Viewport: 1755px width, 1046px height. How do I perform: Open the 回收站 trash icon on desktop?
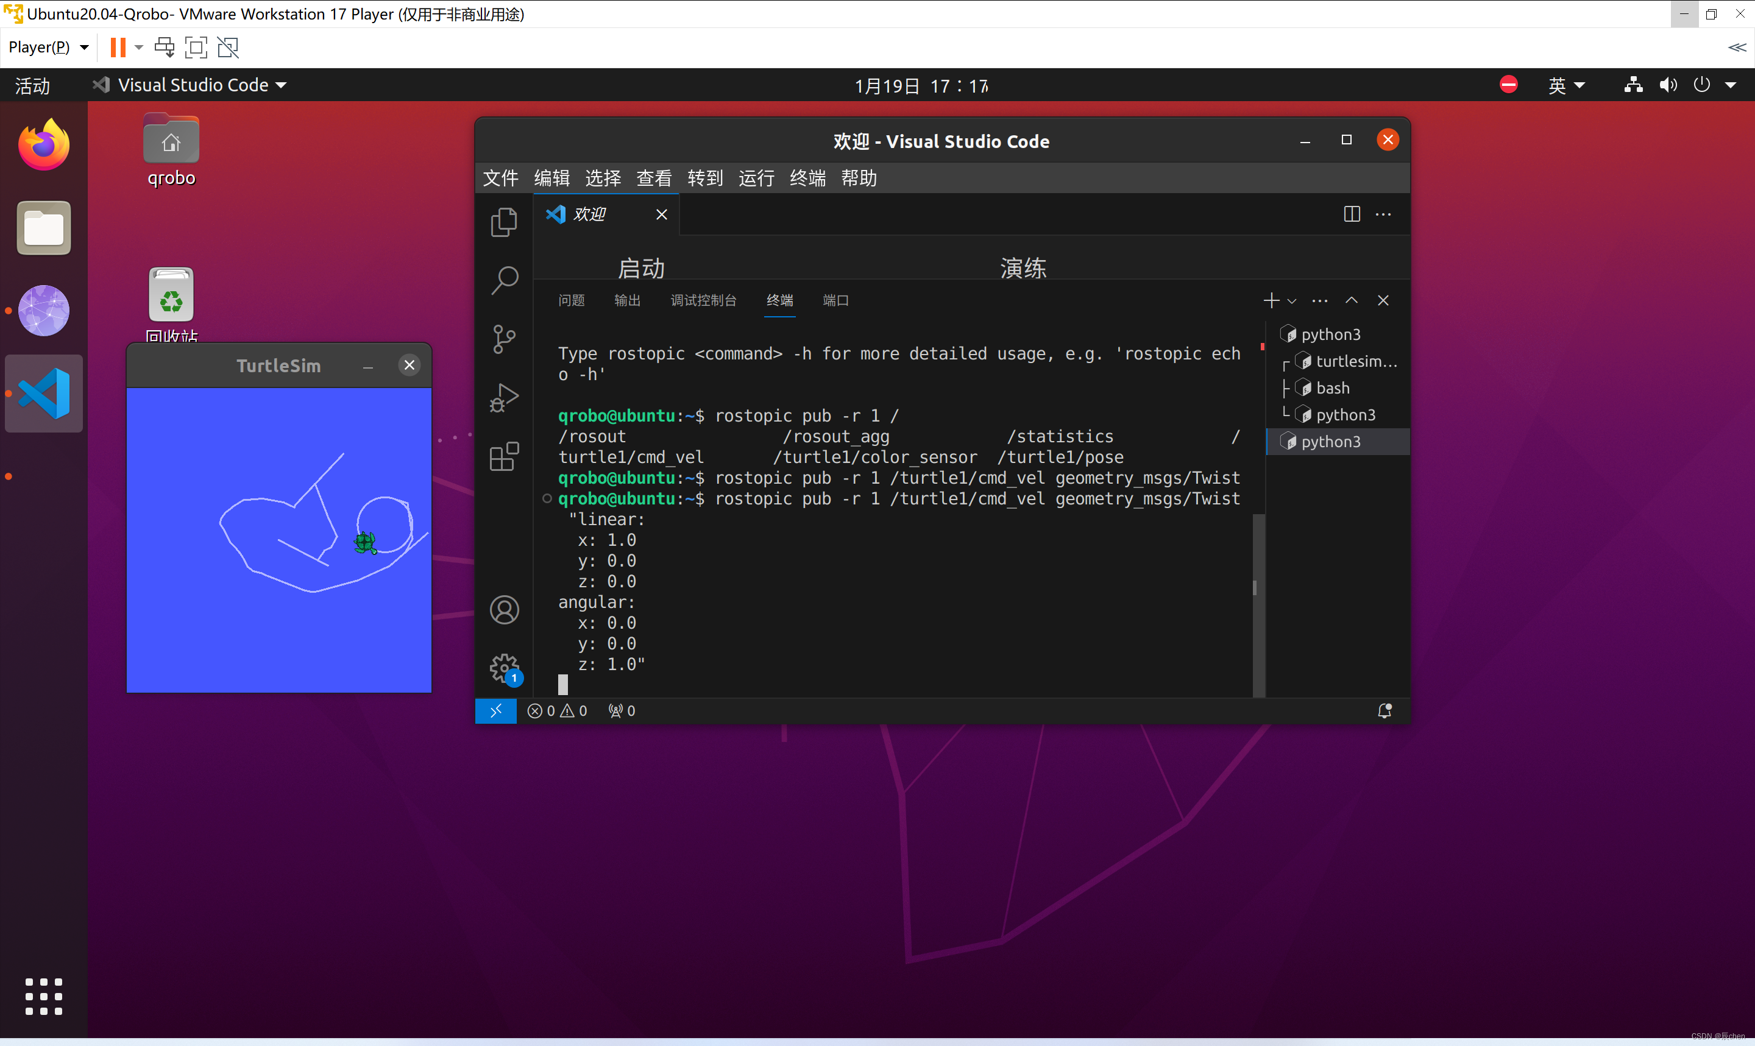[x=171, y=305]
